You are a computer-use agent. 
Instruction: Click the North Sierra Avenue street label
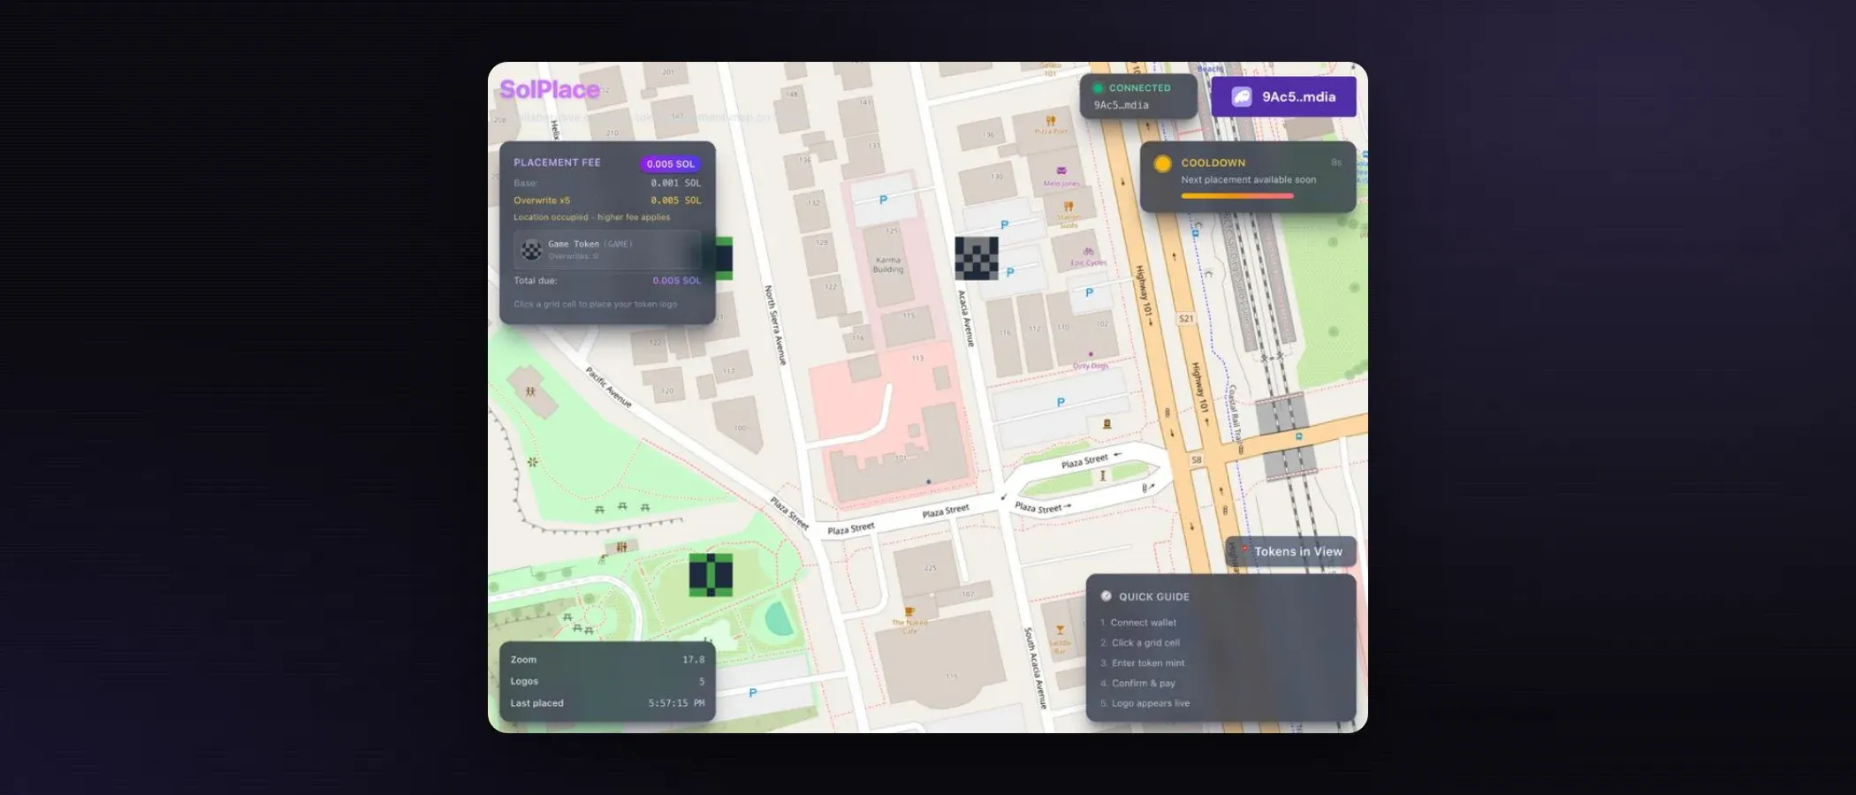pos(775,325)
